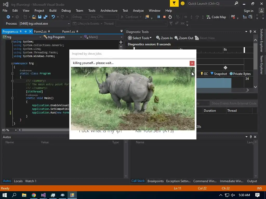Open the Process dropdown list
Image resolution: width=266 pixels, height=199 pixels.
coord(69,24)
